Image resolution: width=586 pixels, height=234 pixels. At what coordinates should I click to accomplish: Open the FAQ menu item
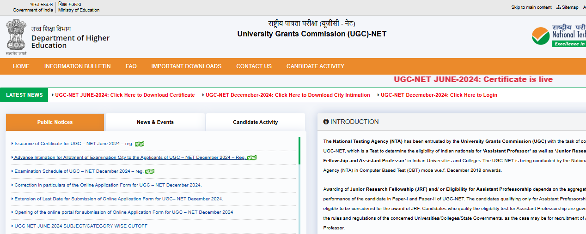(131, 66)
